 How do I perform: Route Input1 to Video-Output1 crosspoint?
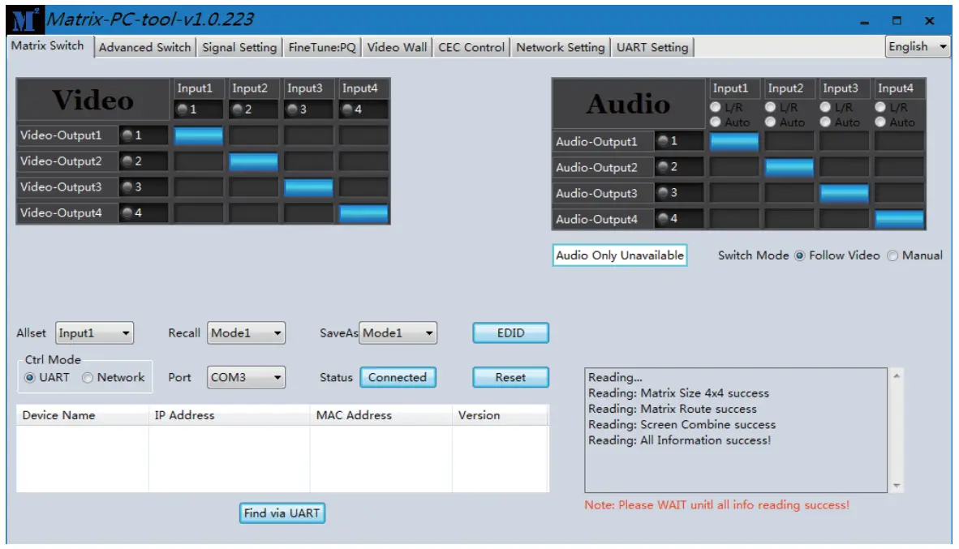(x=198, y=135)
